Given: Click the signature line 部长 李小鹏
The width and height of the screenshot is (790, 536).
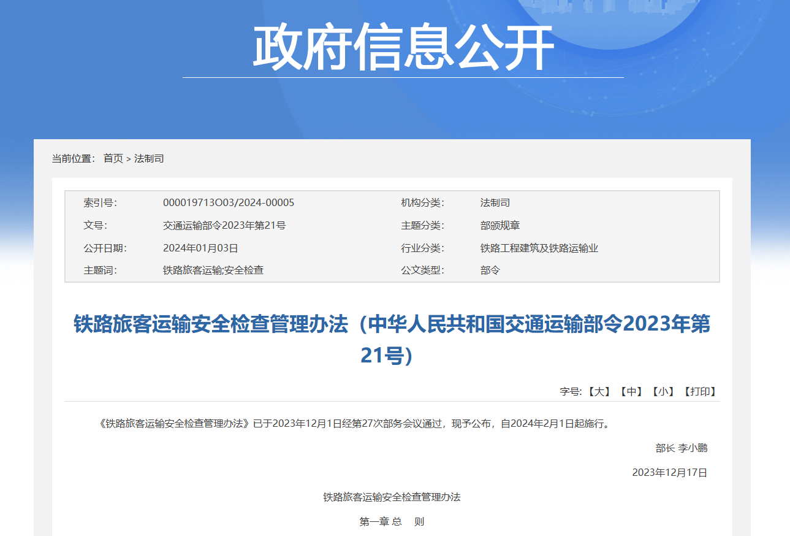Looking at the screenshot, I should point(681,448).
